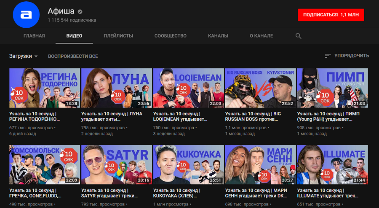Select the ВИДЕО tab
Viewport: 379px width, 208px height.
74,36
